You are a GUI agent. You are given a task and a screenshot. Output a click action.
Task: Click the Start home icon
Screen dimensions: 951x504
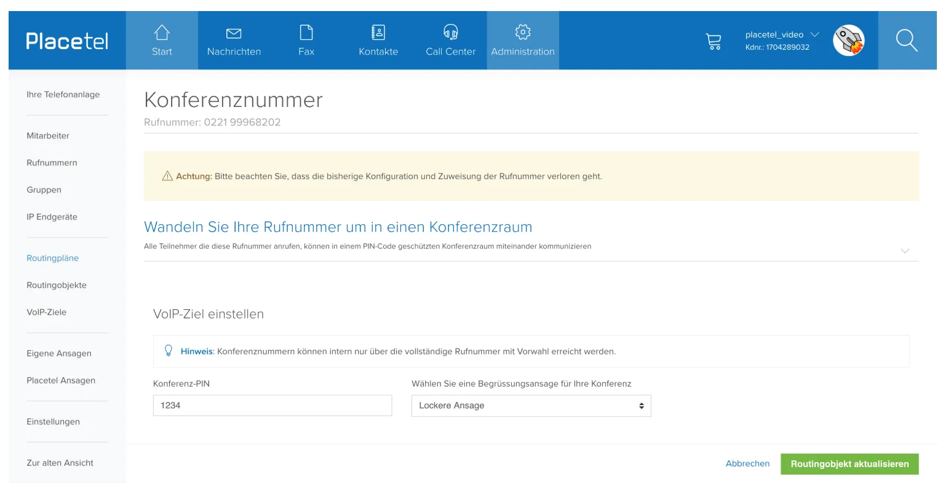point(162,32)
